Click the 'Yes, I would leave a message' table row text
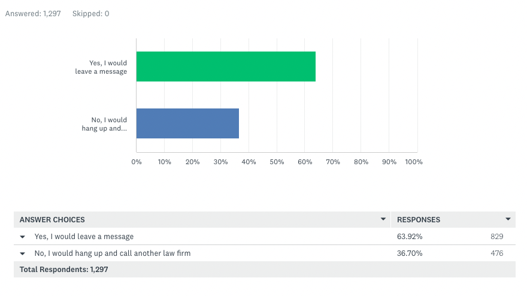This screenshot has width=527, height=296. [84, 237]
